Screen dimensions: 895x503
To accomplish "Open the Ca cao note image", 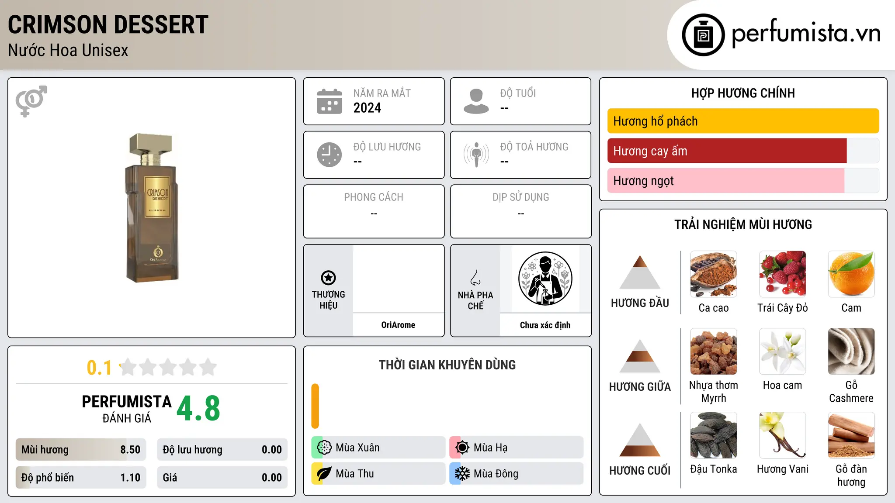I will point(713,274).
